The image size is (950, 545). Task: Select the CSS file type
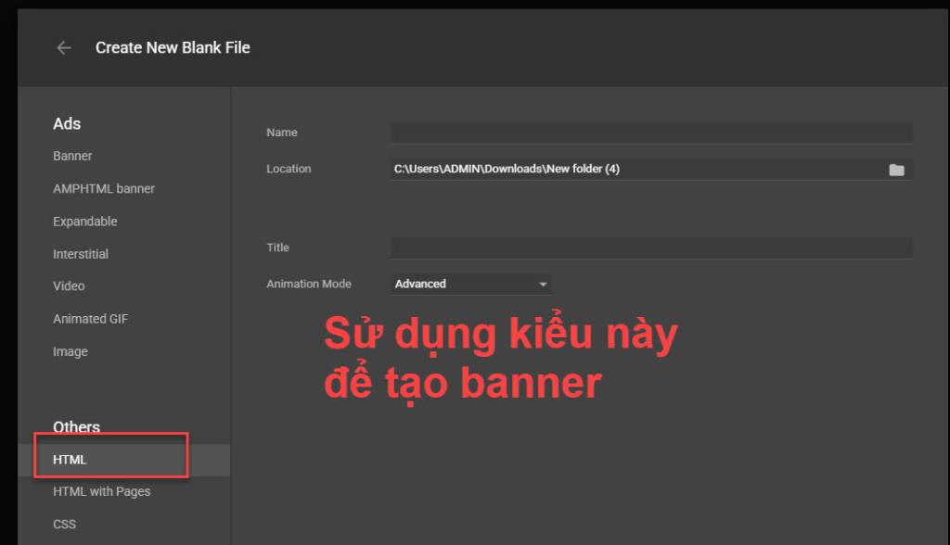tap(64, 524)
